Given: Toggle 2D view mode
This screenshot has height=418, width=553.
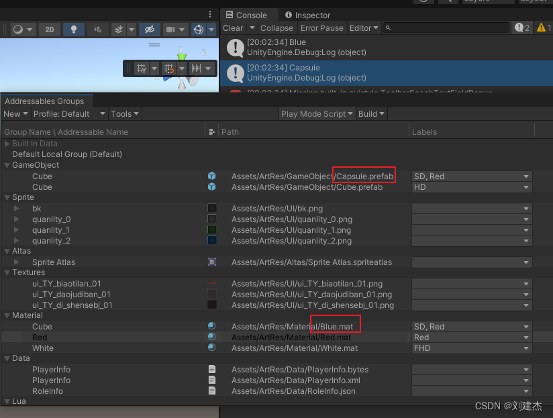Looking at the screenshot, I should pyautogui.click(x=50, y=28).
